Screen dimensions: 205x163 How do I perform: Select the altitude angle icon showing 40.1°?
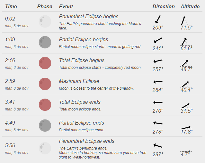(185, 84)
